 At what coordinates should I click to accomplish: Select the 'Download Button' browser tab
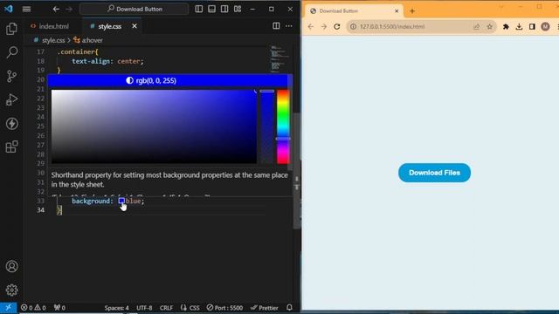[353, 11]
